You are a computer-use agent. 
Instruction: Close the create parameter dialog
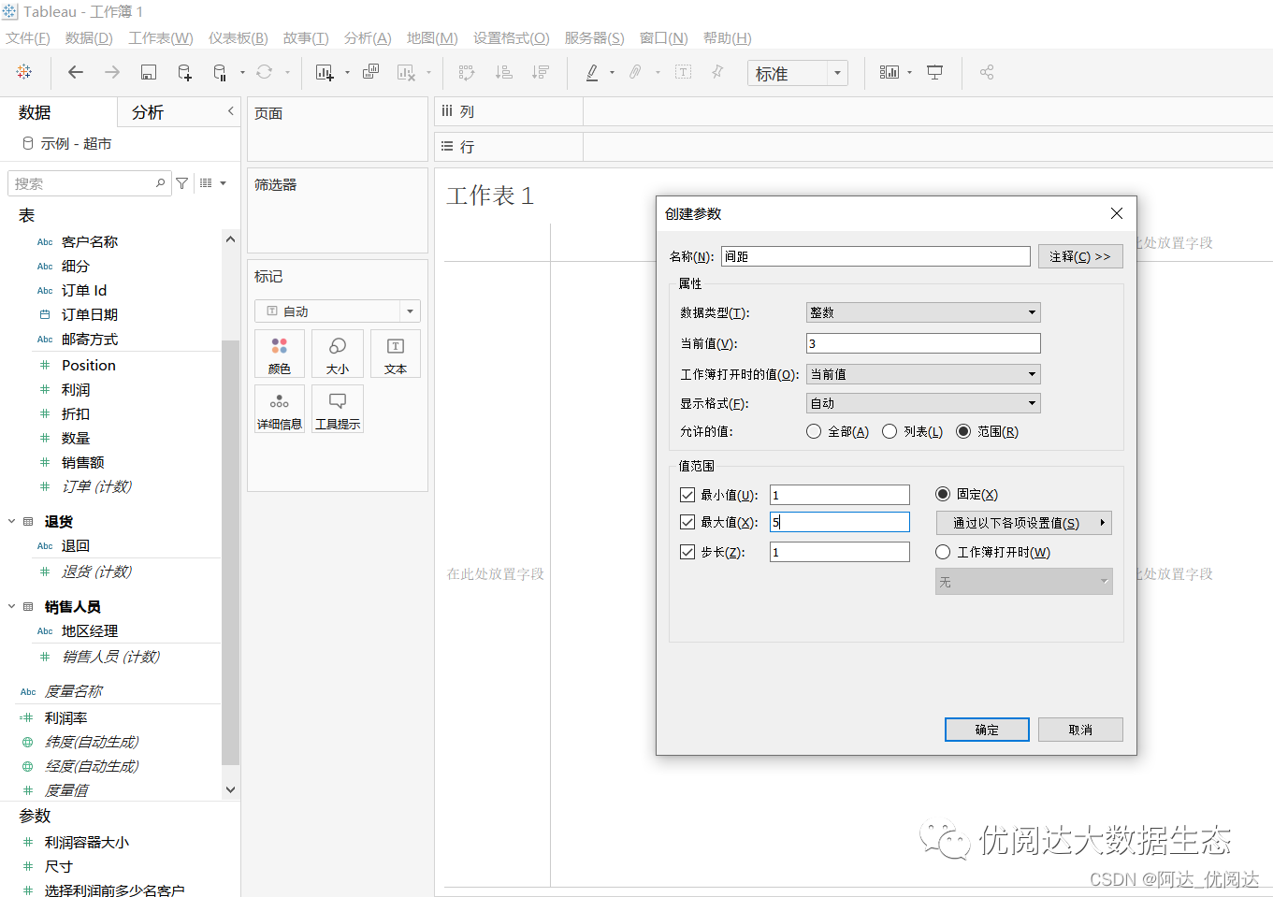click(1117, 213)
